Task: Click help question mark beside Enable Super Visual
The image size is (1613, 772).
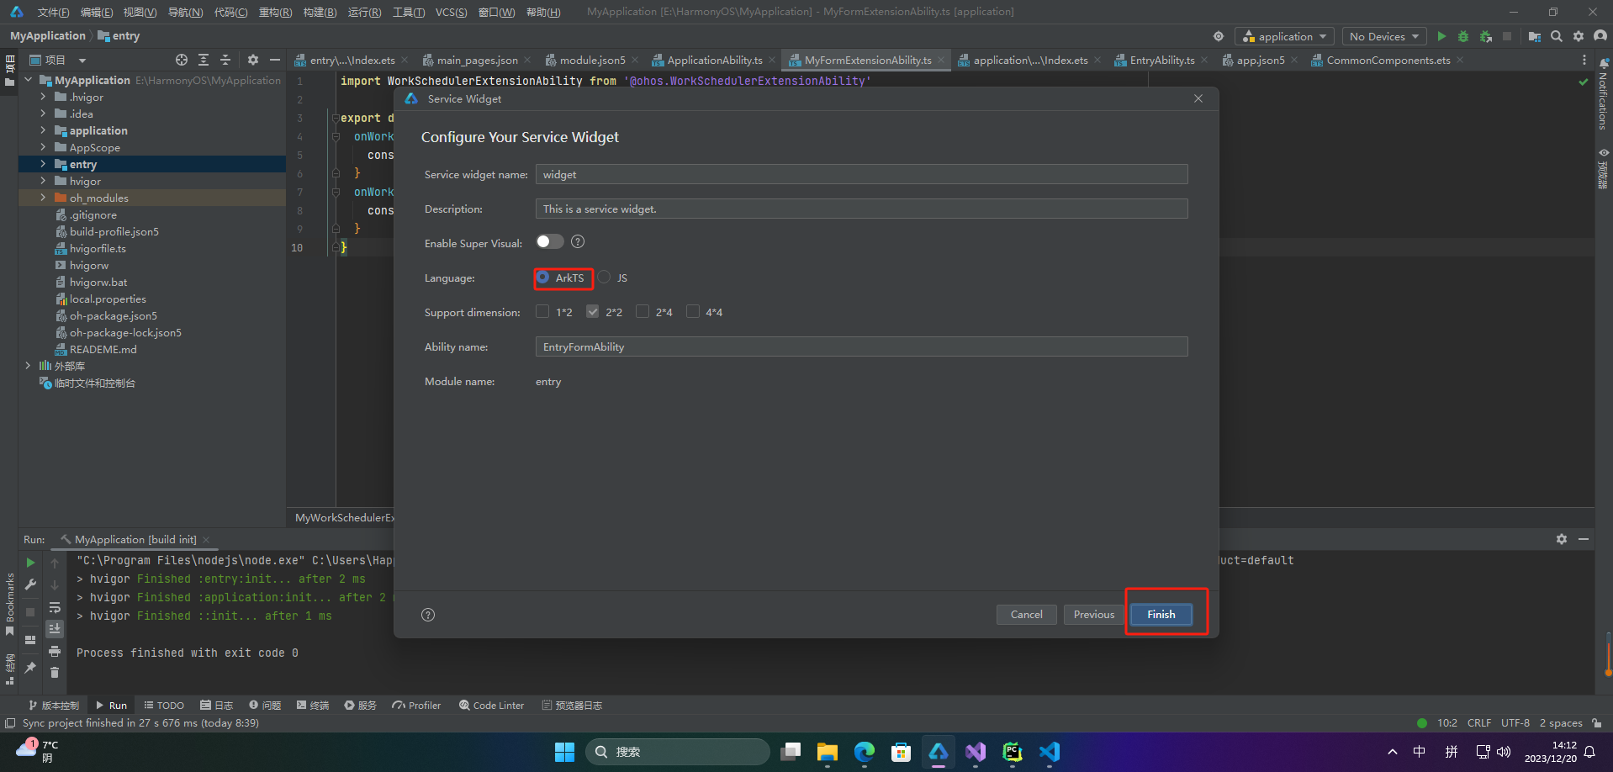Action: [578, 242]
